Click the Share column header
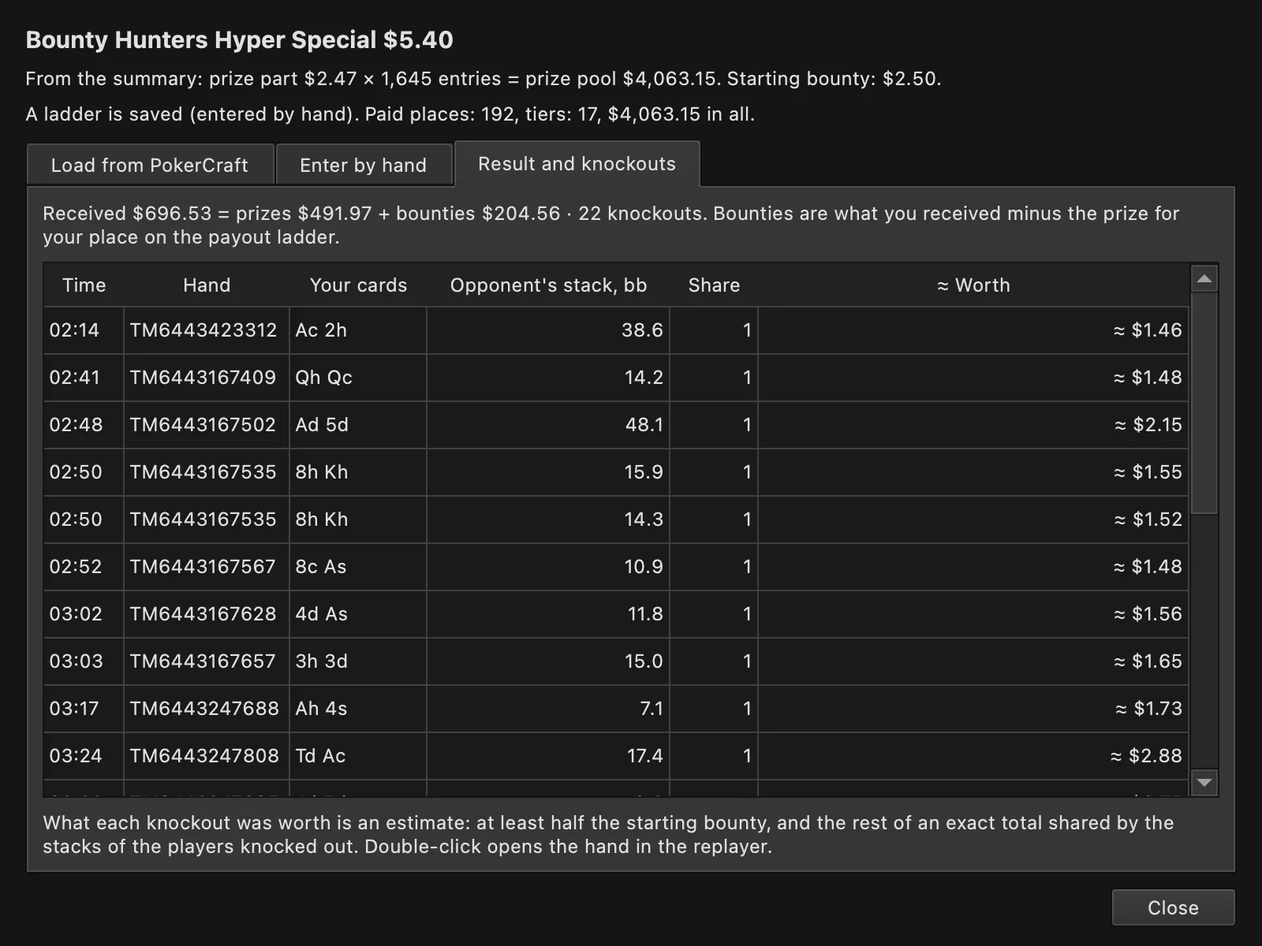The image size is (1262, 946). 714,285
